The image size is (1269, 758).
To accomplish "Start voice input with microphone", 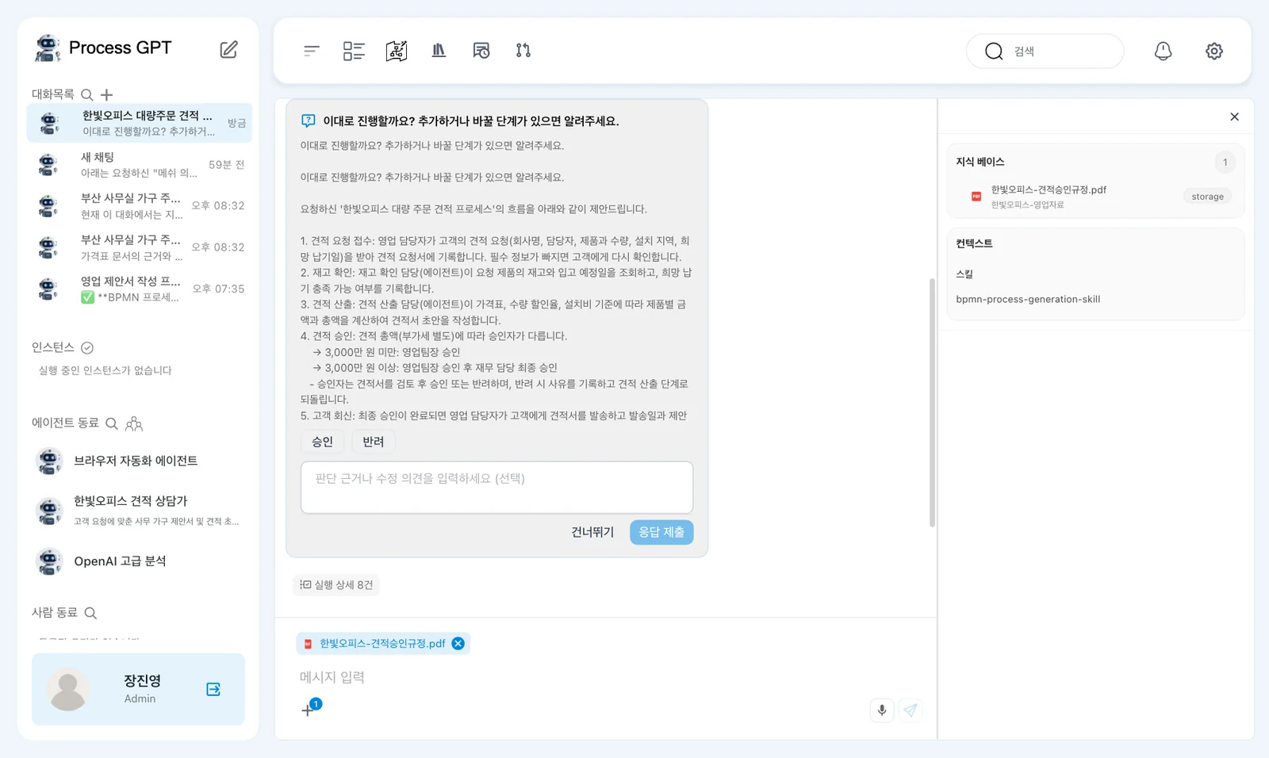I will pyautogui.click(x=882, y=710).
